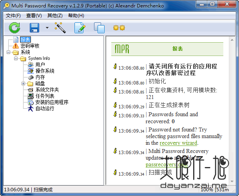Viewport: 239px width, 196px height.
Task: Click the status bar text 扫描完成
Action: coord(43,190)
